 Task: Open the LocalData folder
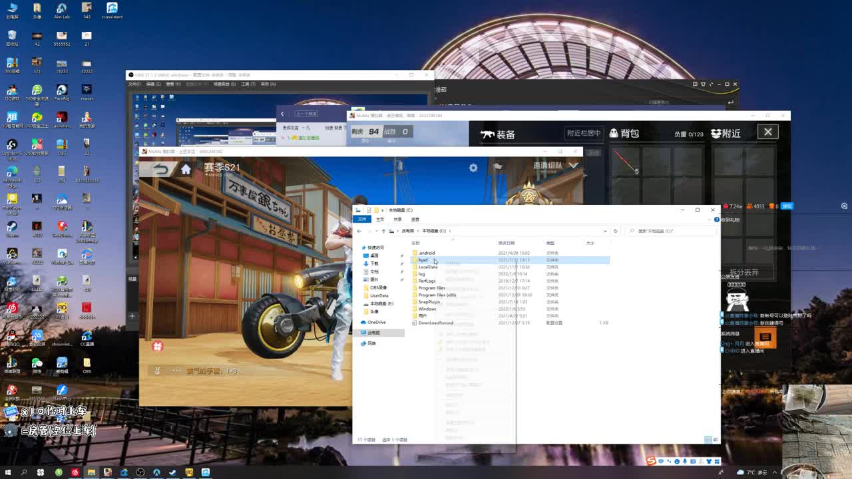point(427,267)
